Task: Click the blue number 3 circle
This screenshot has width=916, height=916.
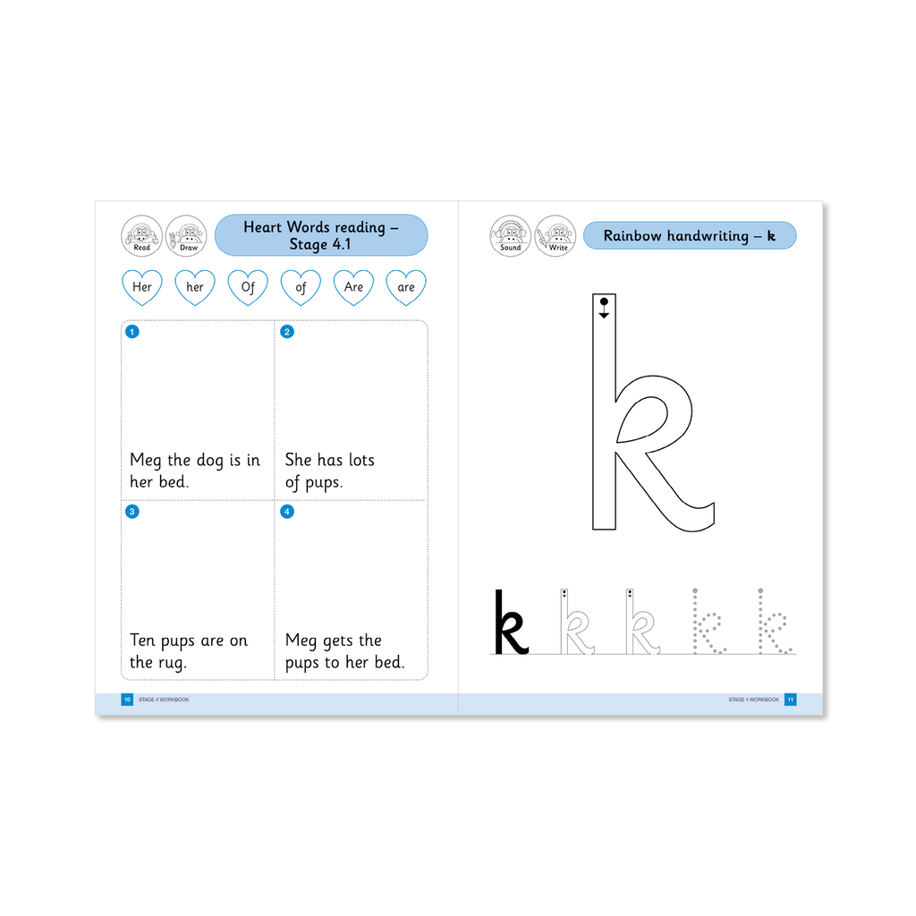Action: pyautogui.click(x=132, y=512)
